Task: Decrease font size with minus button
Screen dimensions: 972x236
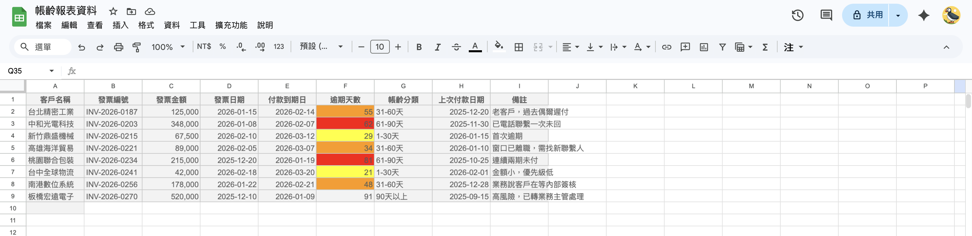Action: (x=361, y=47)
